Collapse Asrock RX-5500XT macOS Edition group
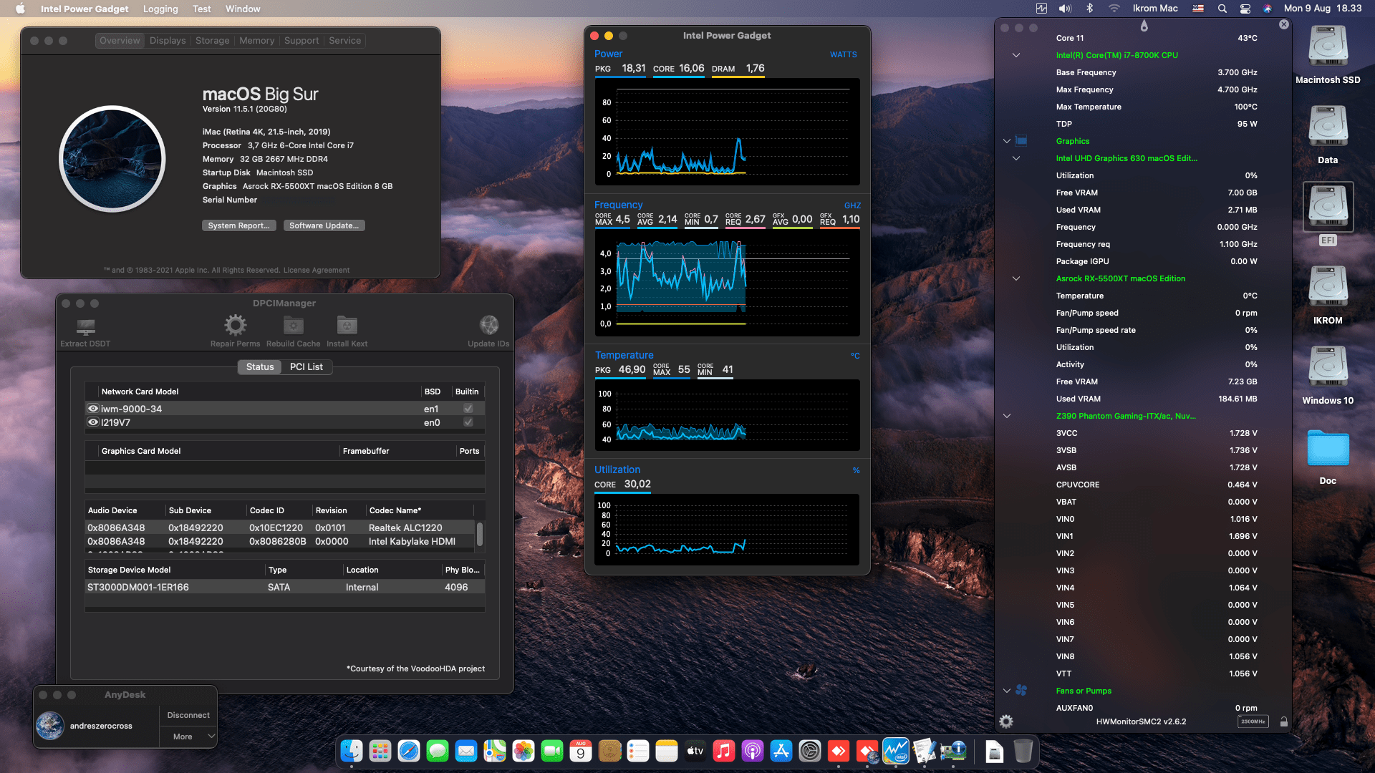 click(1016, 278)
